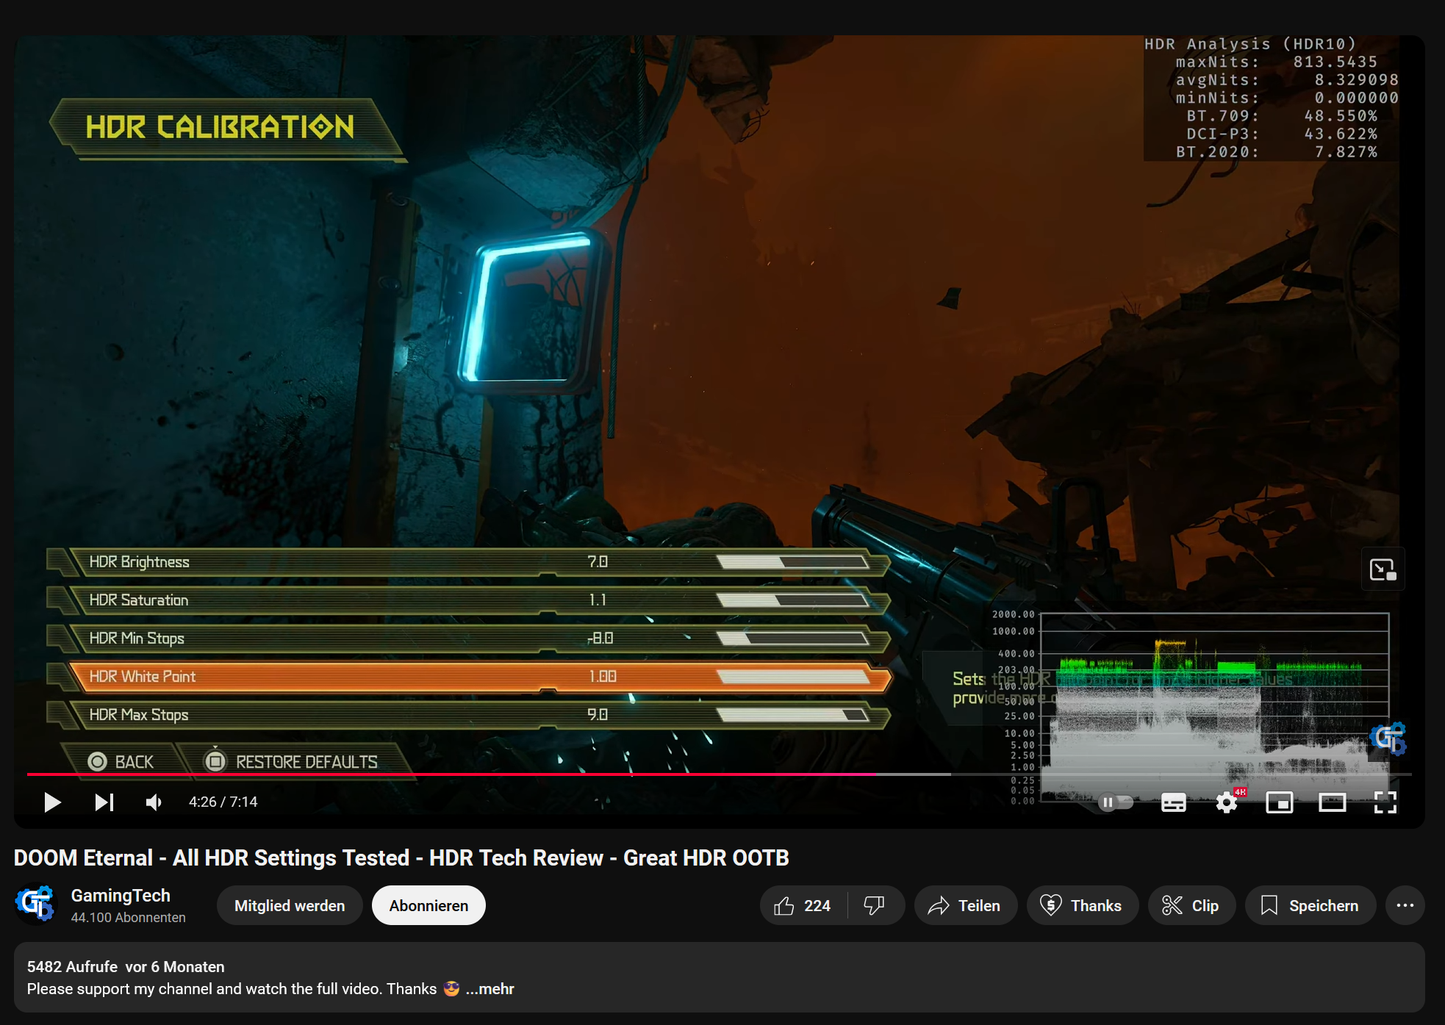Screen dimensions: 1445x1025
Task: Click the Teilen share button
Action: [x=965, y=905]
